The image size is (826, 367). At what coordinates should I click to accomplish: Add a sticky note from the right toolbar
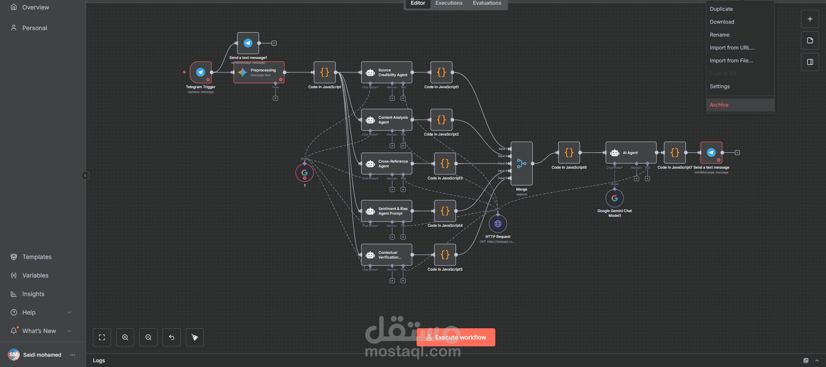click(810, 40)
